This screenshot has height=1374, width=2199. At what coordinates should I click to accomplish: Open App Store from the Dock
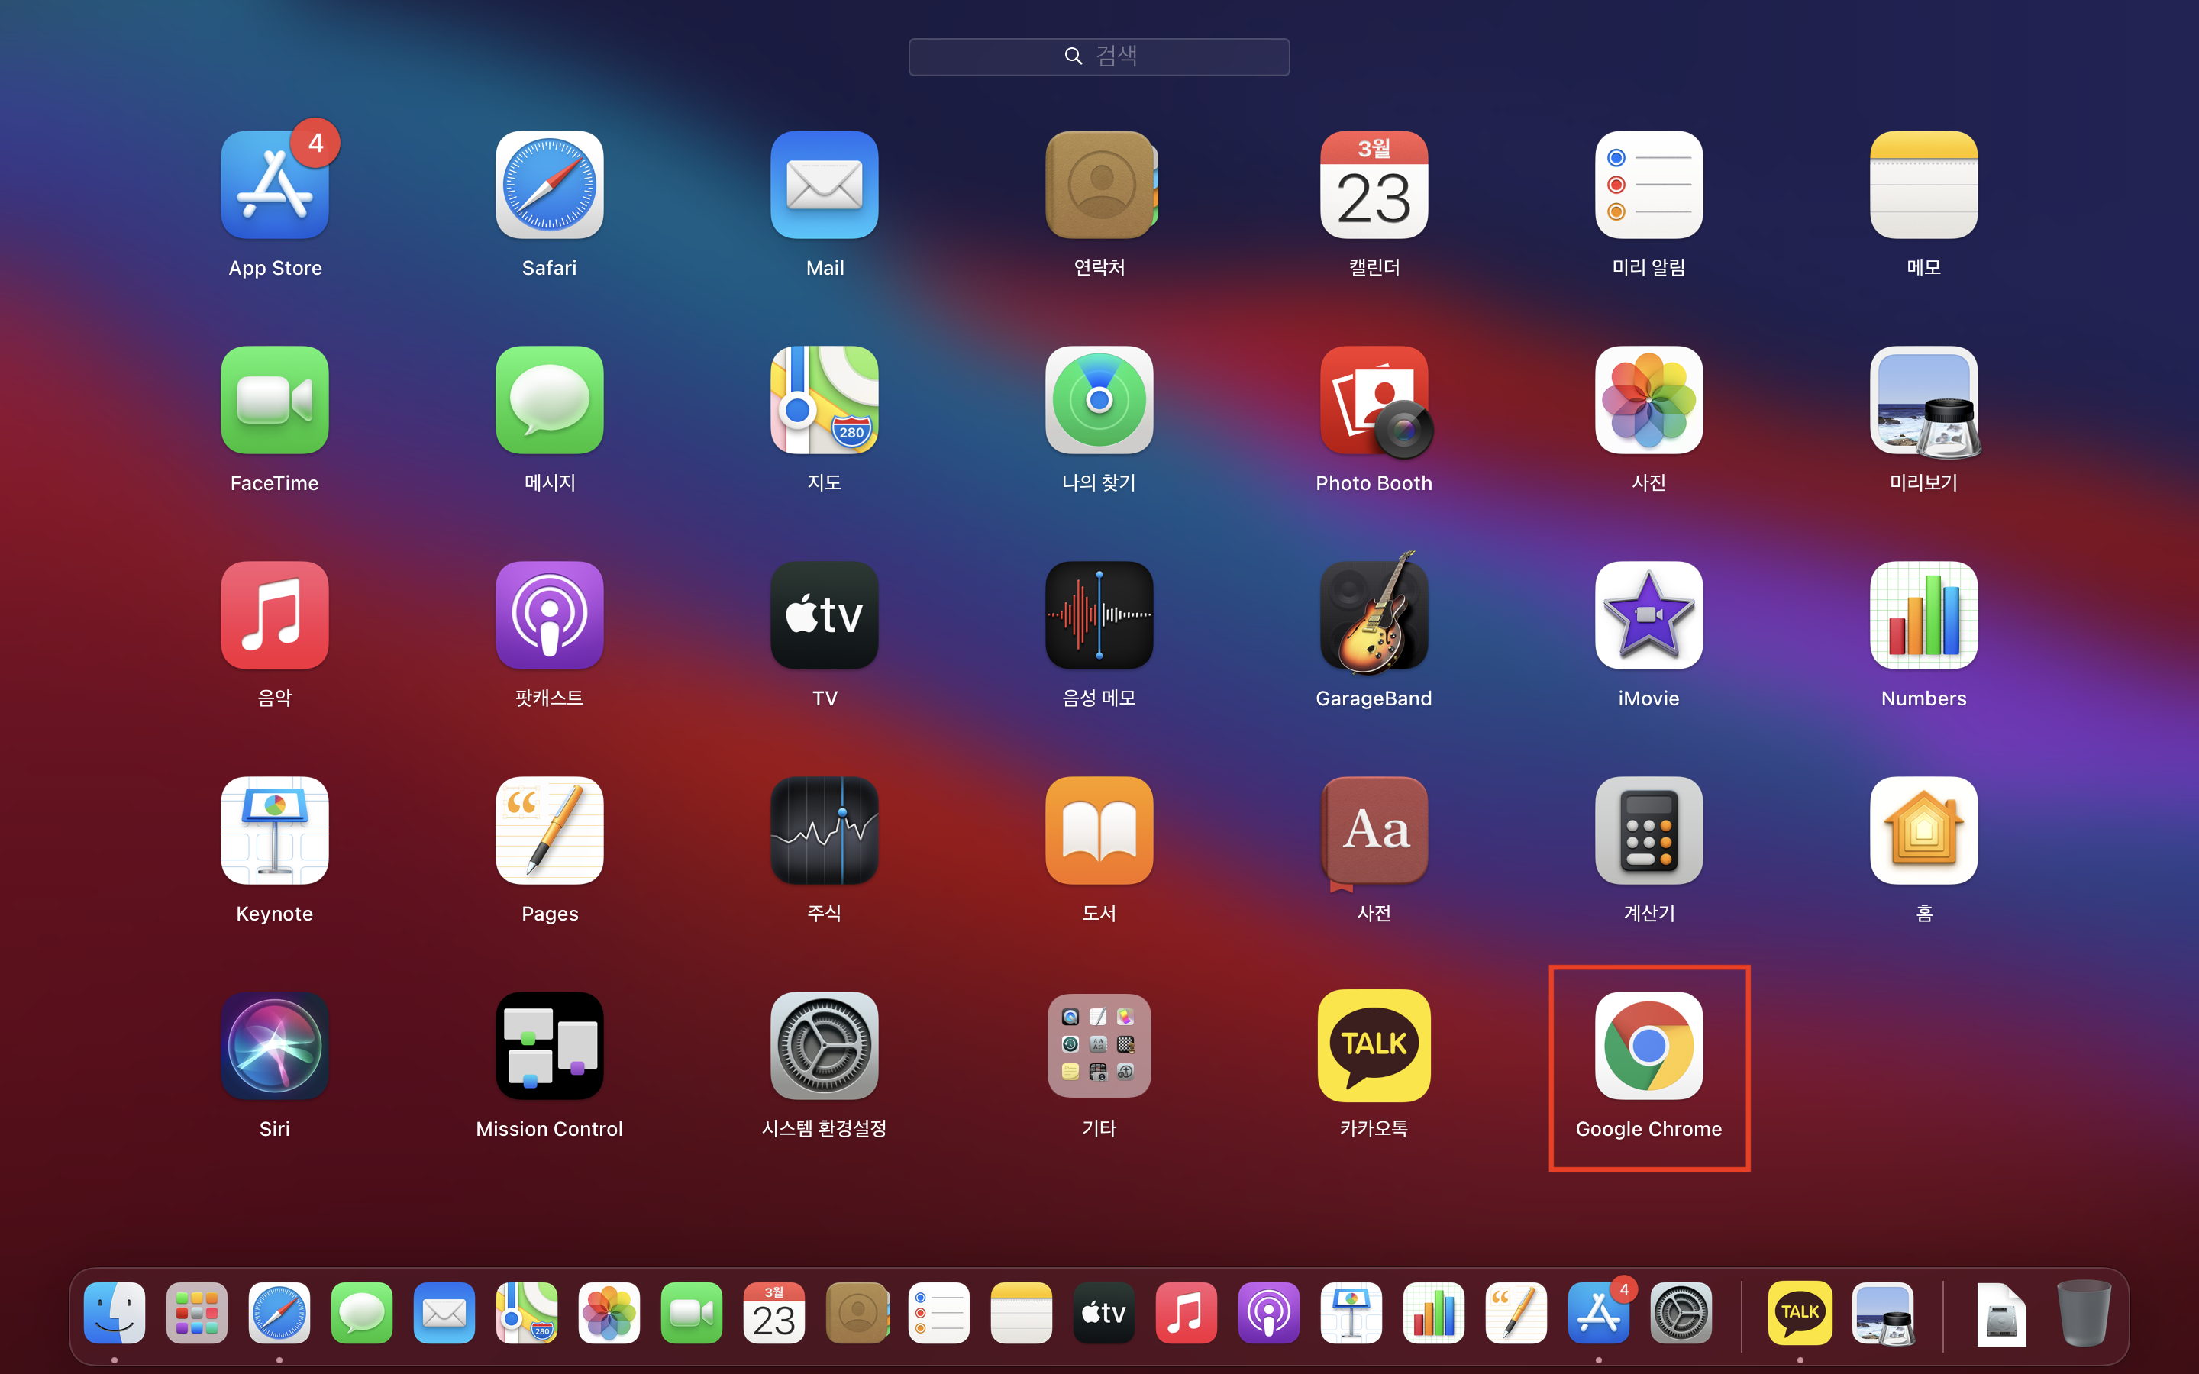point(1598,1313)
